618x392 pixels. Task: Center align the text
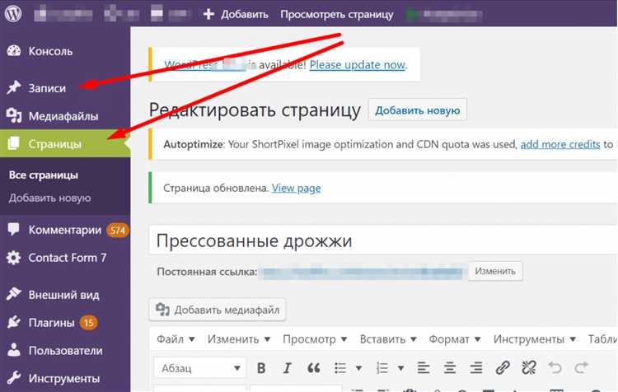pos(449,368)
